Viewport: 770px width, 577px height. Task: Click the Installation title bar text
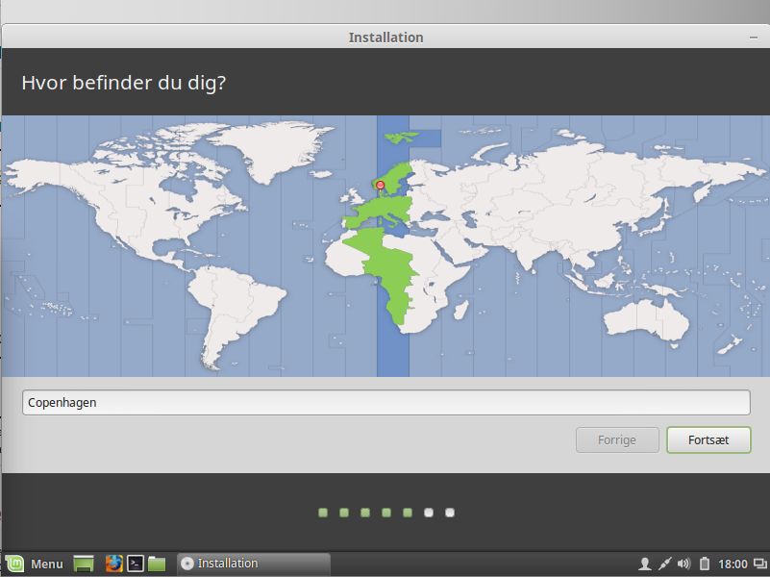point(386,38)
